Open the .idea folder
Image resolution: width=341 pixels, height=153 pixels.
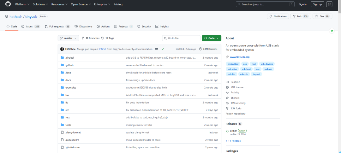(68, 73)
